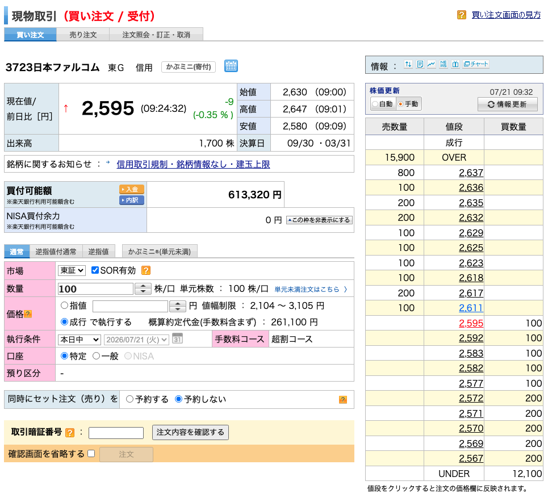This screenshot has height=502, width=548.
Task: Open 注文照会・訂正・取消 tab
Action: point(156,35)
